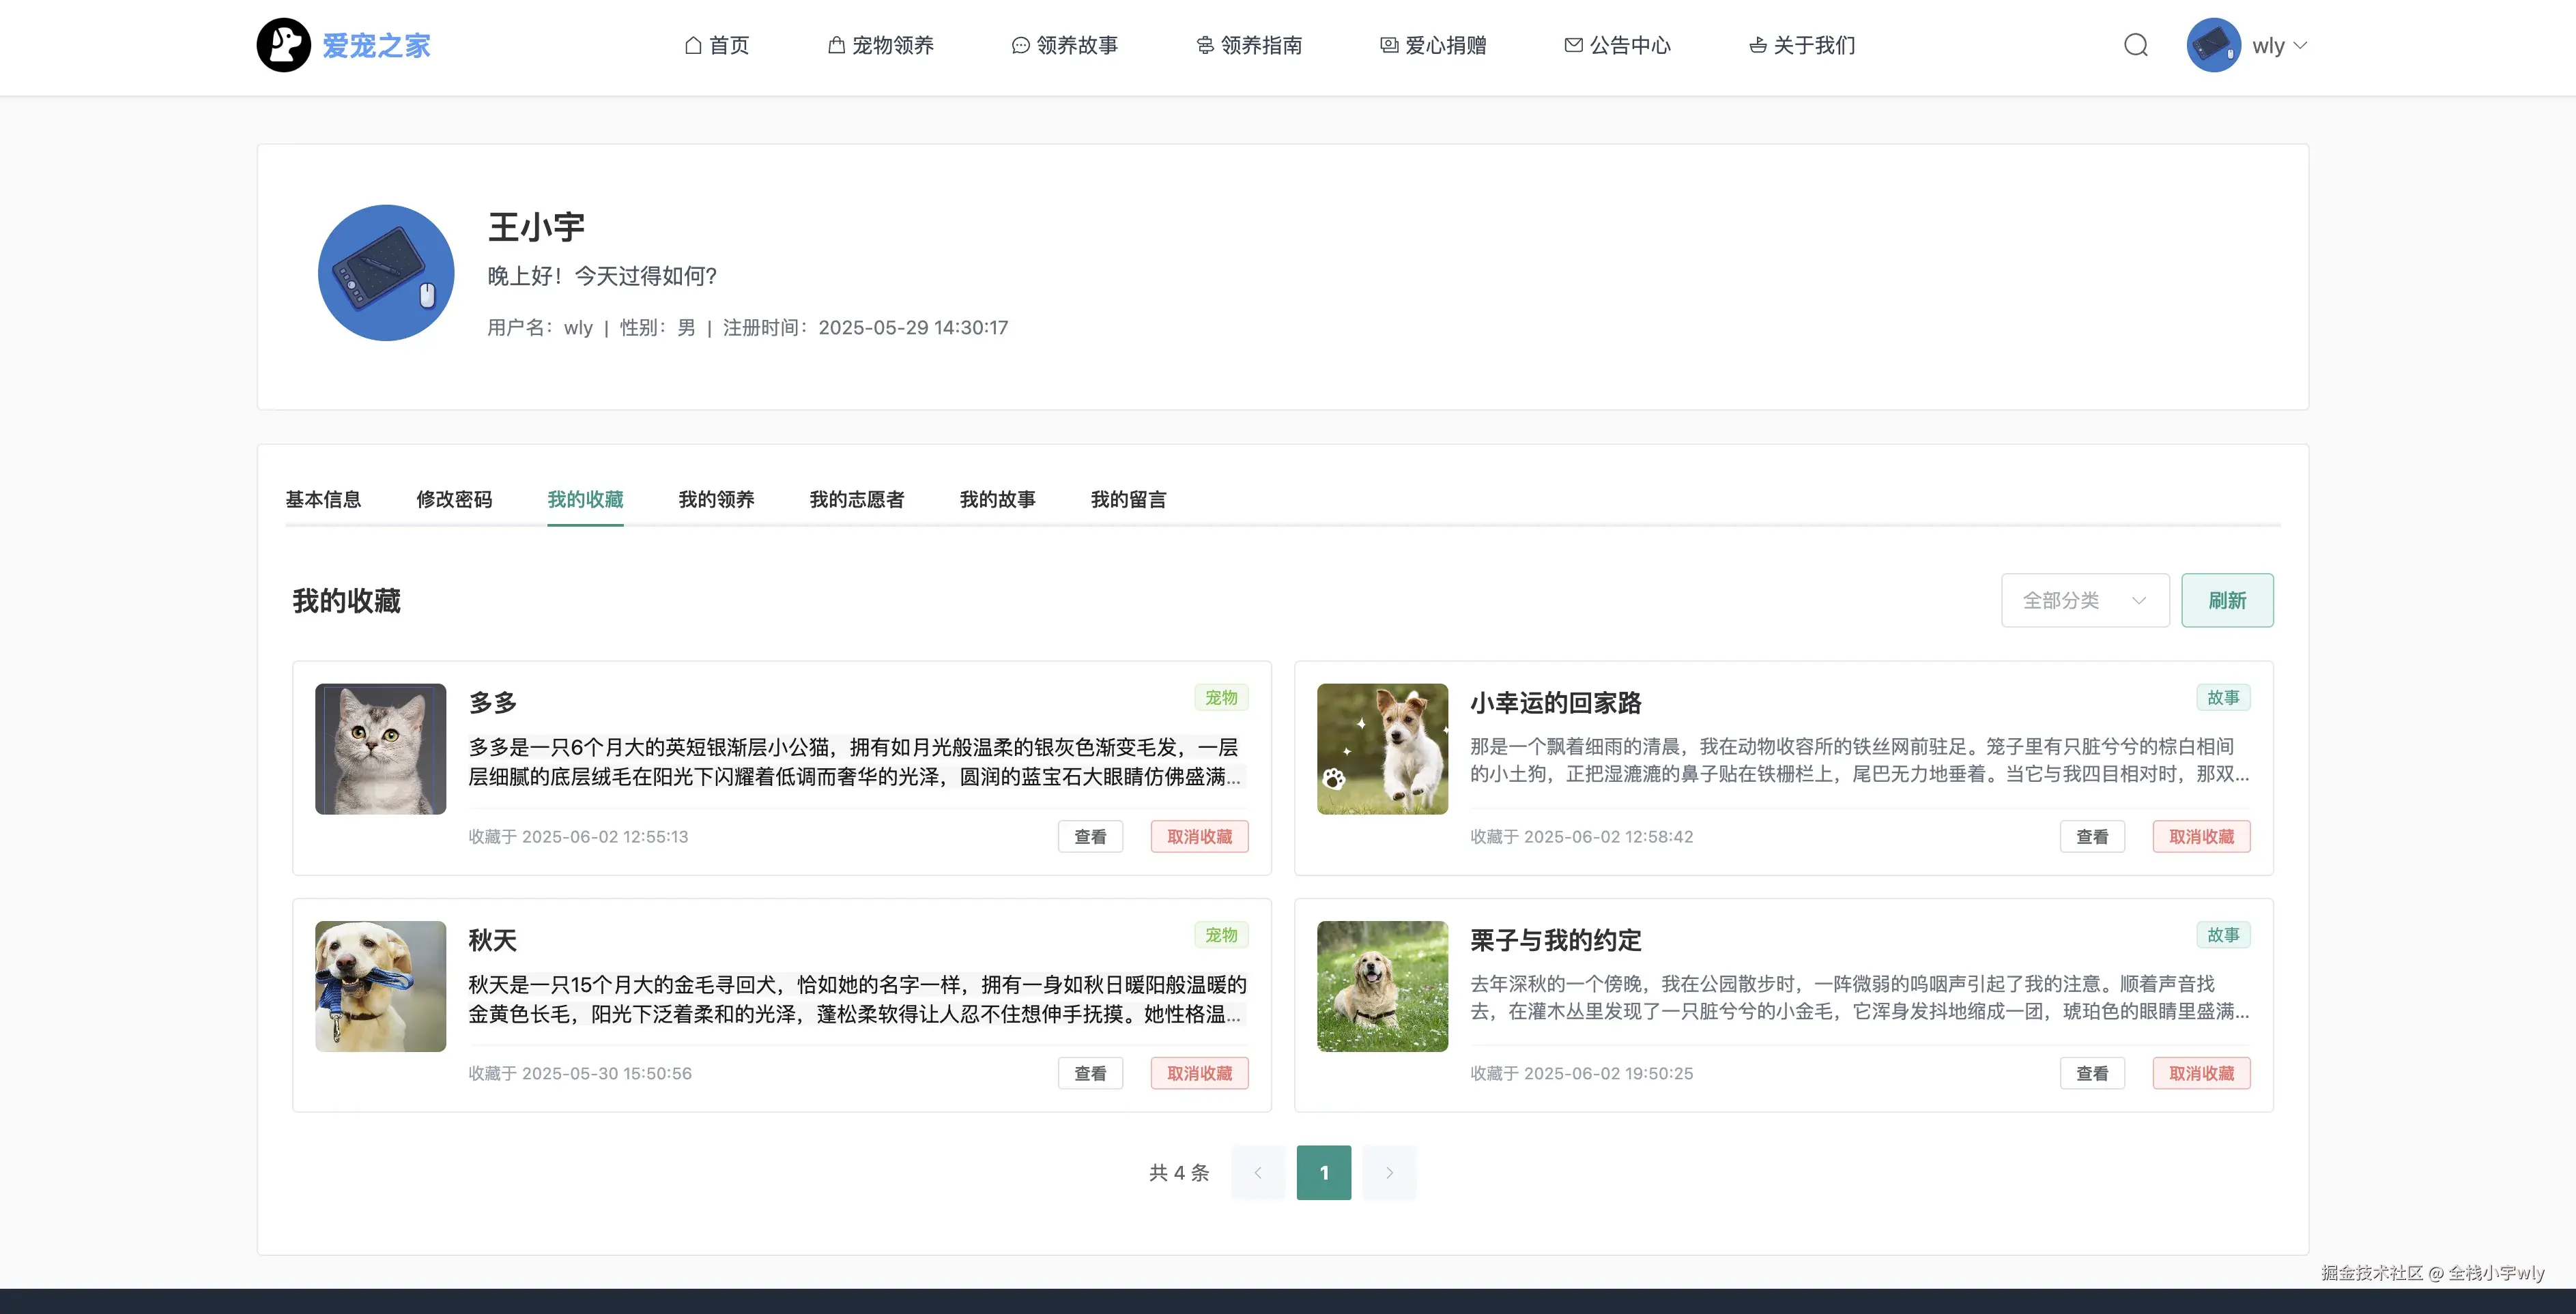Click 取消收藏 on 多多 card
Image resolution: width=2576 pixels, height=1314 pixels.
(1199, 836)
